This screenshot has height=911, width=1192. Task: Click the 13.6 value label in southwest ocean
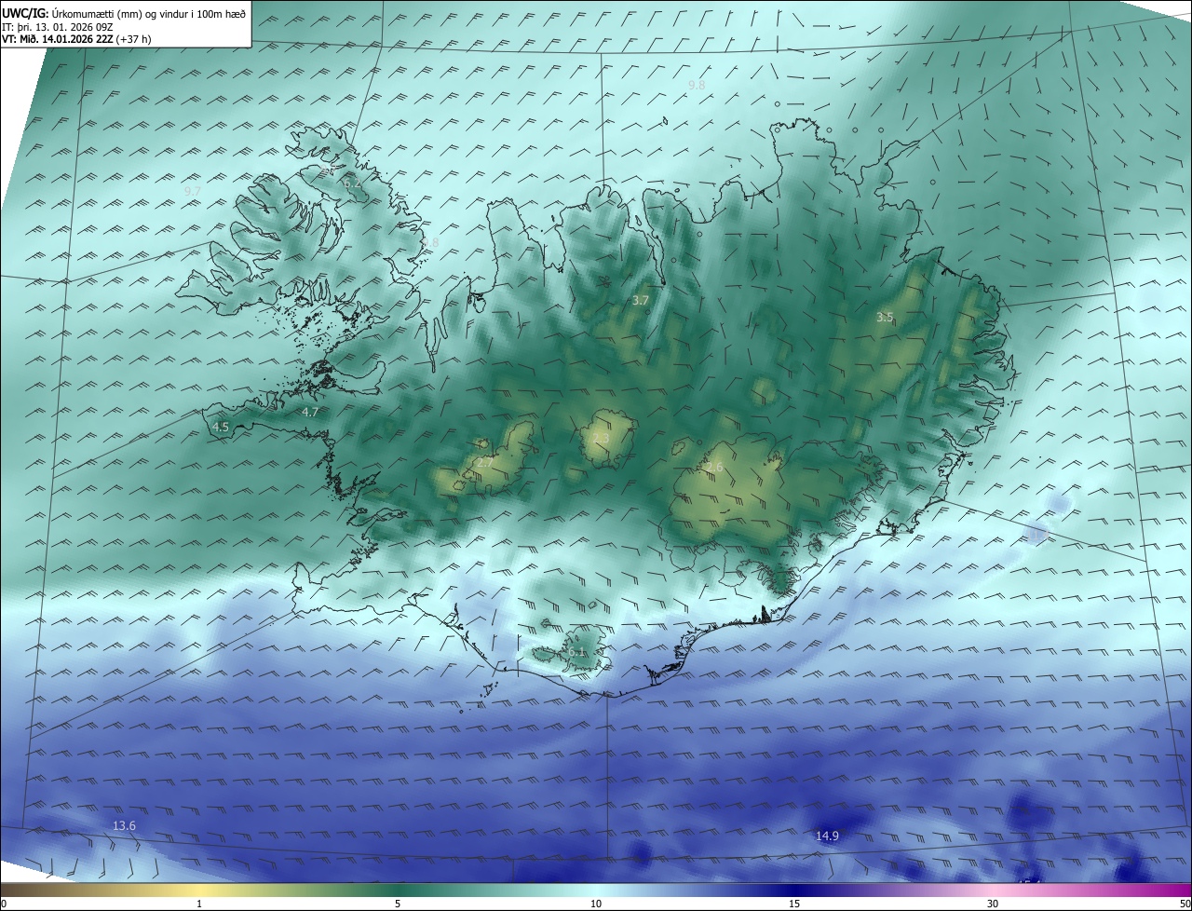[x=124, y=826]
